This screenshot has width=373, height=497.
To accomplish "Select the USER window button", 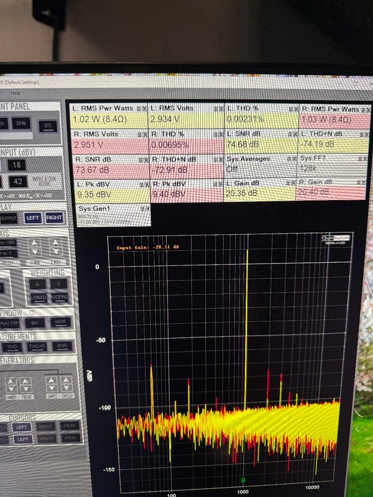I will point(60,322).
